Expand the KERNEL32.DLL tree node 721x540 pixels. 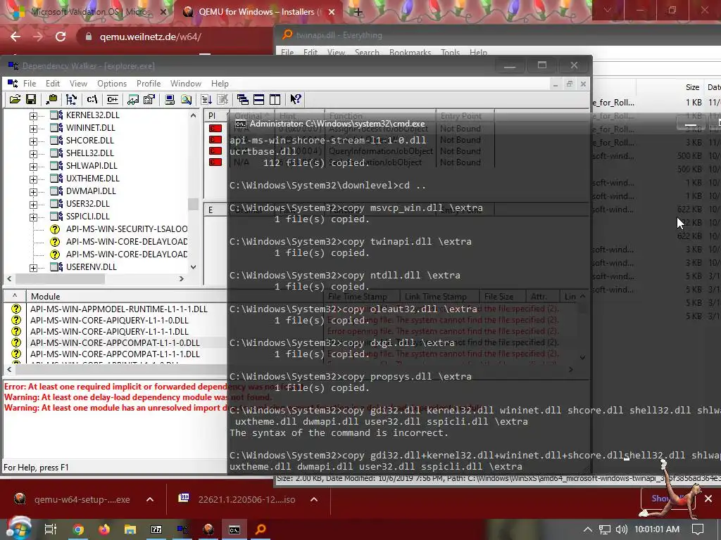click(x=33, y=116)
